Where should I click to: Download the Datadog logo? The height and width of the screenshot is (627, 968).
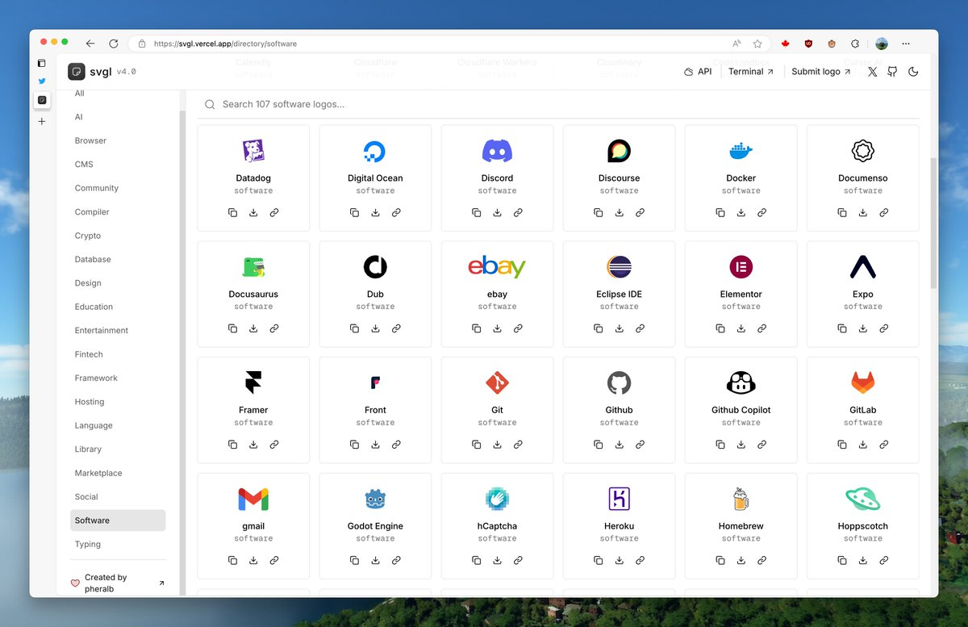coord(253,213)
